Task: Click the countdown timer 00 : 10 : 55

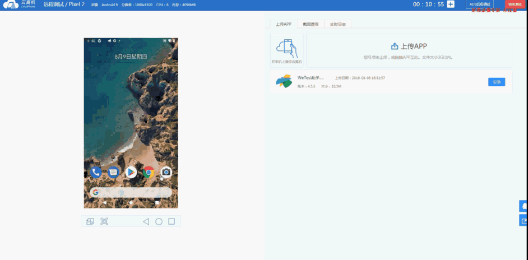Action: tap(429, 4)
